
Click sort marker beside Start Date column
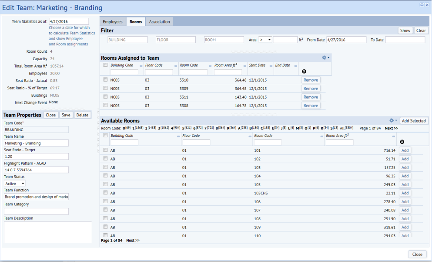271,66
